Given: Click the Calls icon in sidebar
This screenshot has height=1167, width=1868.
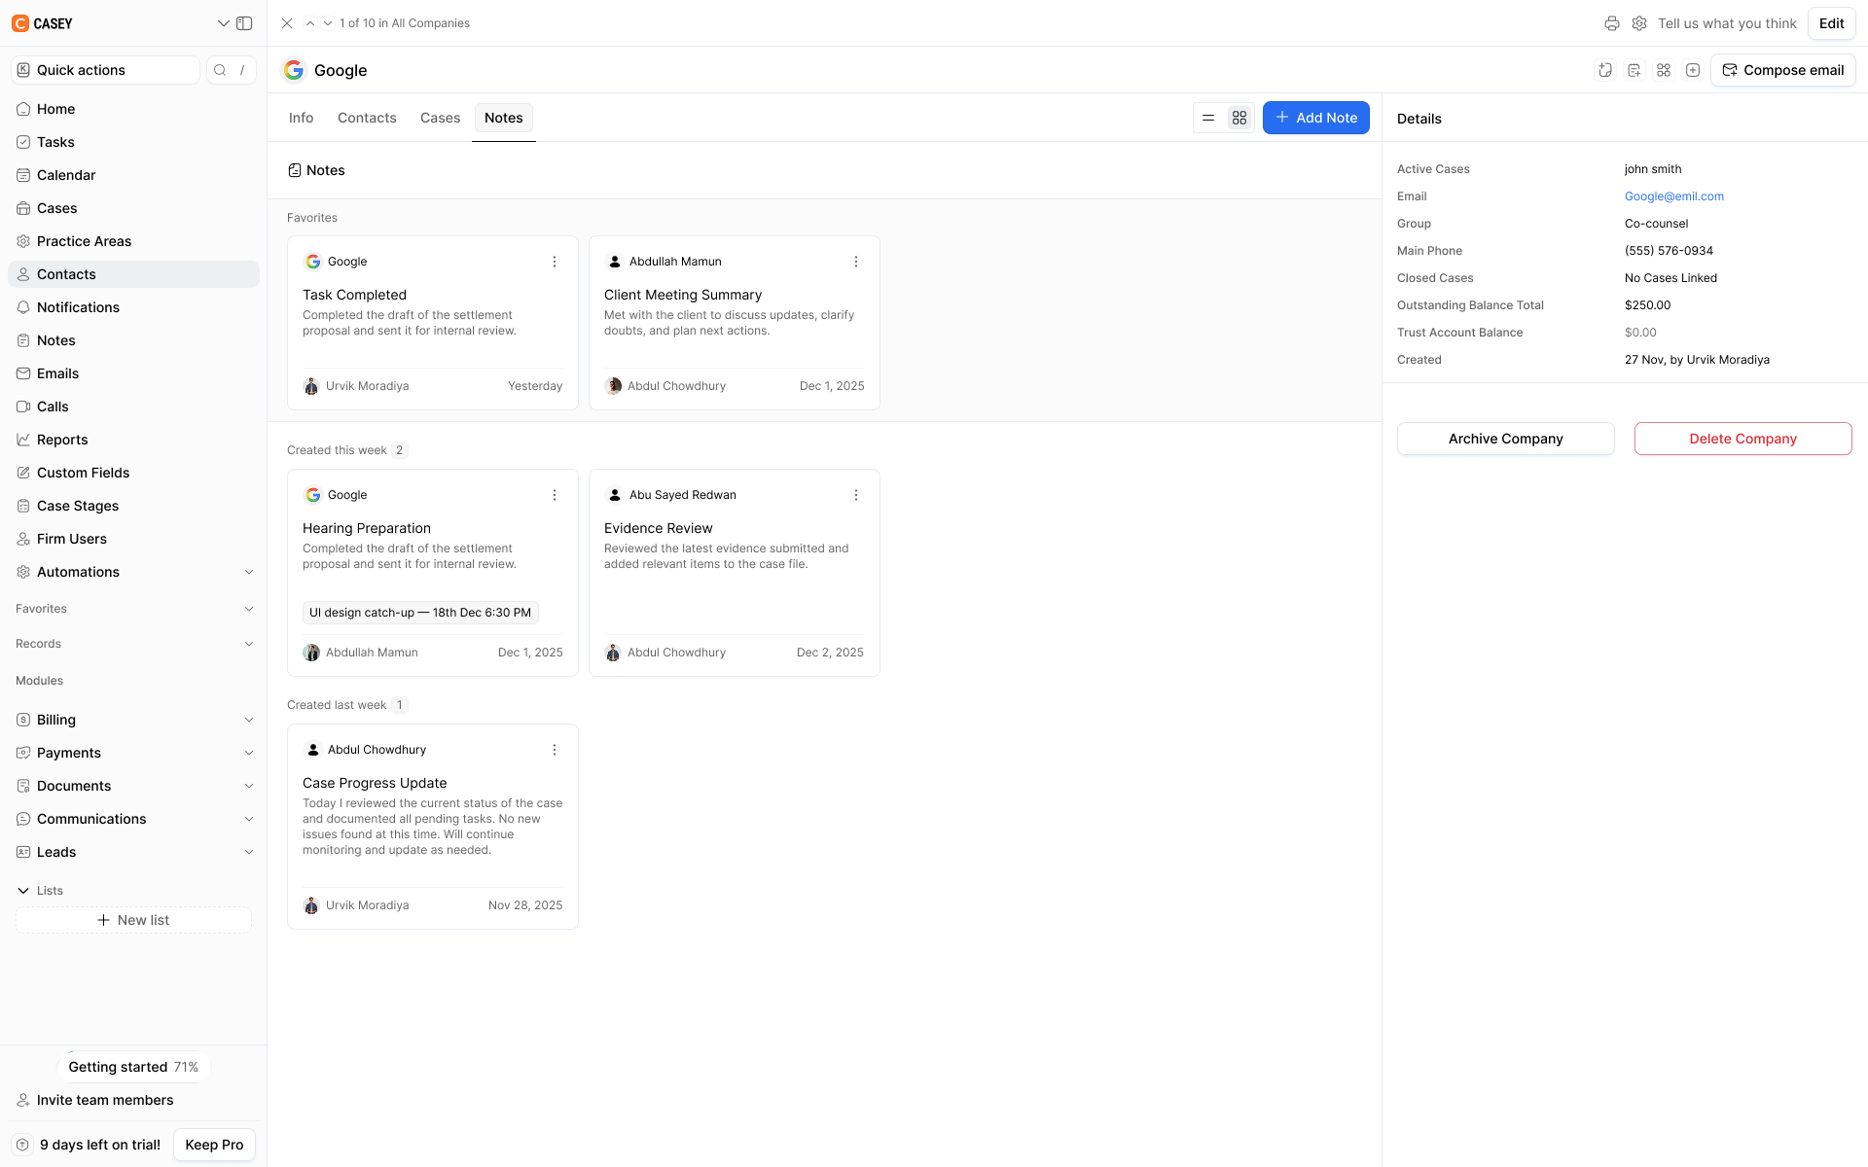Looking at the screenshot, I should [23, 407].
